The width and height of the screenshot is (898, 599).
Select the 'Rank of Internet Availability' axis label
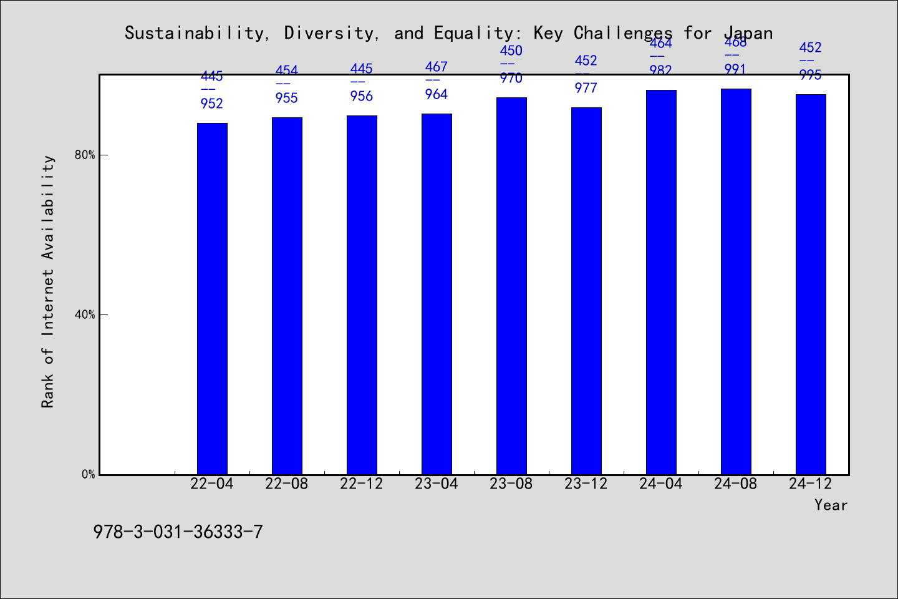(x=48, y=282)
